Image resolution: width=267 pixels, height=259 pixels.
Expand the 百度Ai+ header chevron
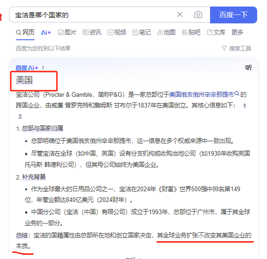(43, 68)
